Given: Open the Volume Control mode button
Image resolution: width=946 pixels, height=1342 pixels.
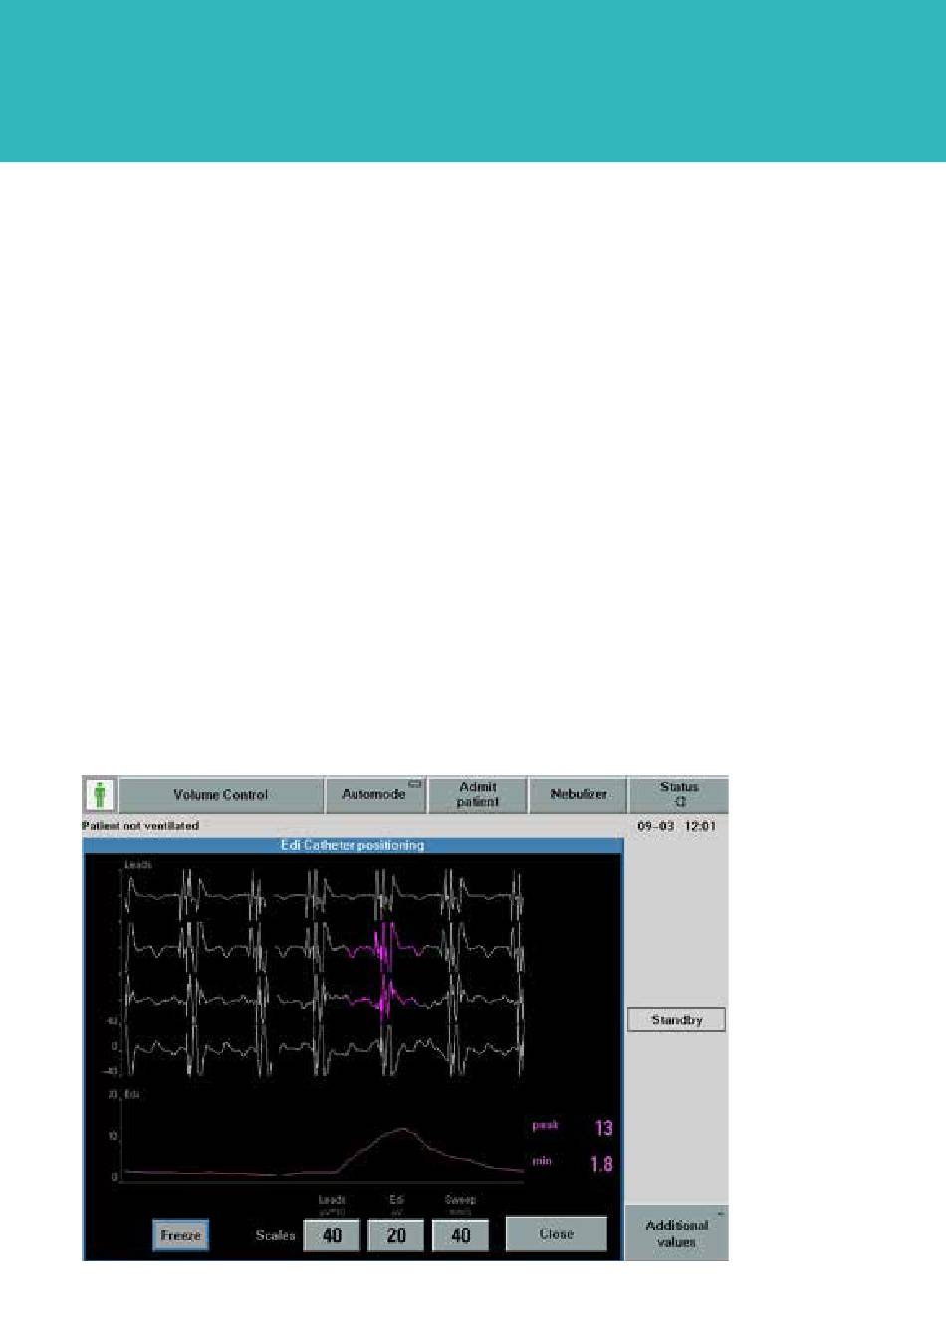Looking at the screenshot, I should tap(221, 795).
